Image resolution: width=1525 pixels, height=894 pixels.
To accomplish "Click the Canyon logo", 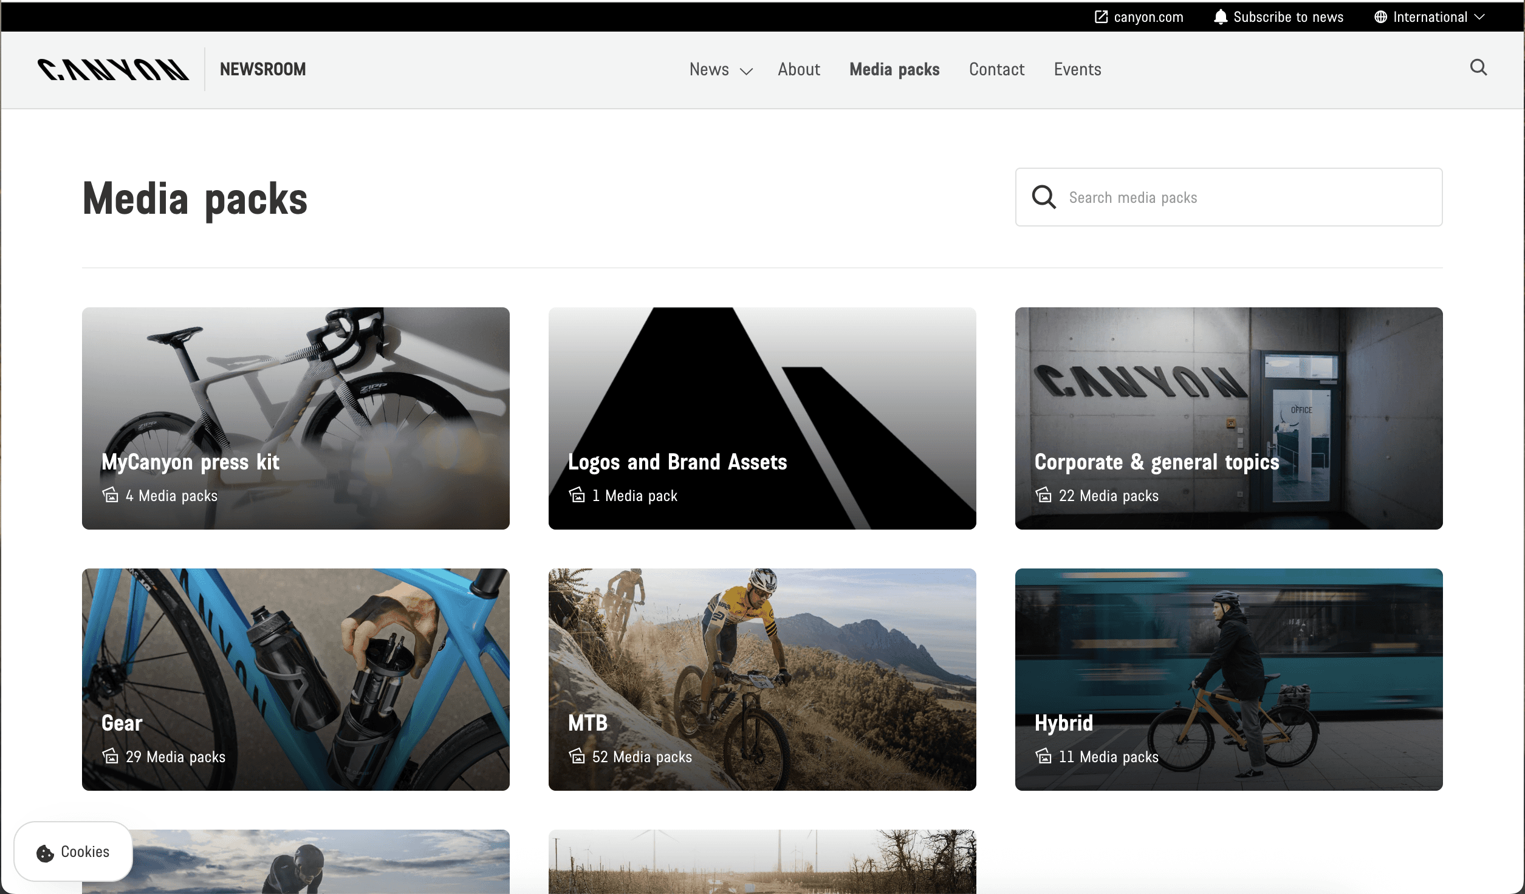I will pyautogui.click(x=113, y=69).
